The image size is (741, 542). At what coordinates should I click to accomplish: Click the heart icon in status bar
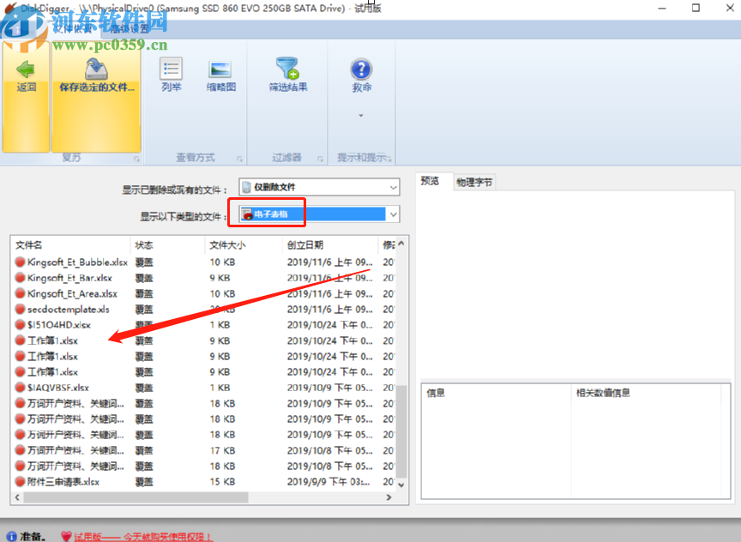pyautogui.click(x=66, y=536)
